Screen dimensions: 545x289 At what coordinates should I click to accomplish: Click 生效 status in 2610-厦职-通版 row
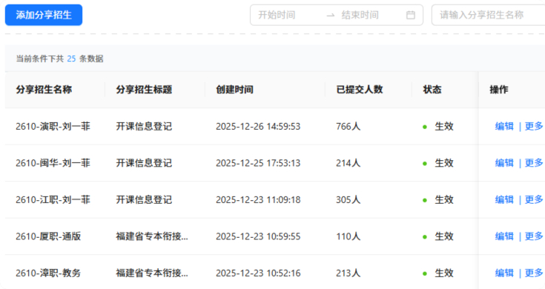pos(444,236)
